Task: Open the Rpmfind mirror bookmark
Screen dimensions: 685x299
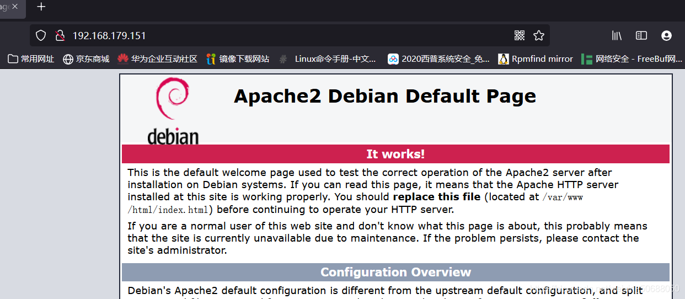Action: 536,59
